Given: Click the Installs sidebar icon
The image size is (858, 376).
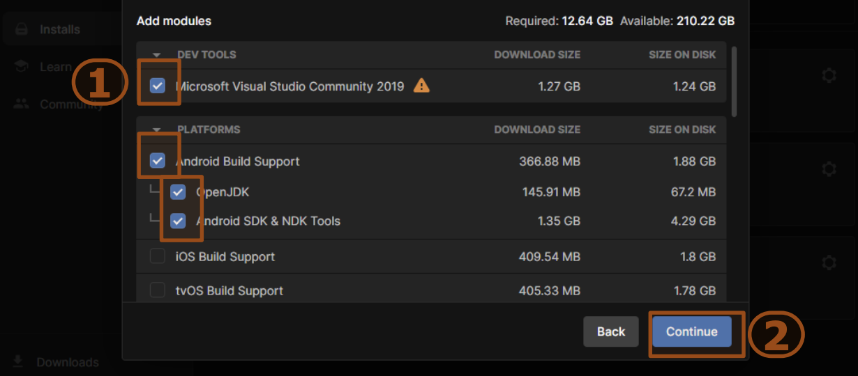Looking at the screenshot, I should [22, 29].
